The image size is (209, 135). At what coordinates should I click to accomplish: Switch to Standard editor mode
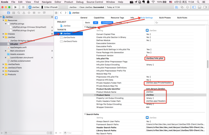(x=177, y=7)
